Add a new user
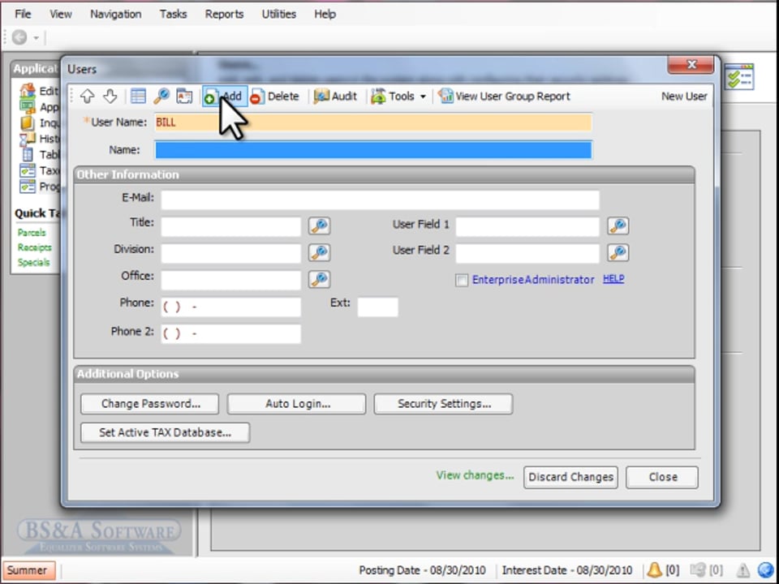Viewport: 779px width, 584px height. [x=225, y=97]
